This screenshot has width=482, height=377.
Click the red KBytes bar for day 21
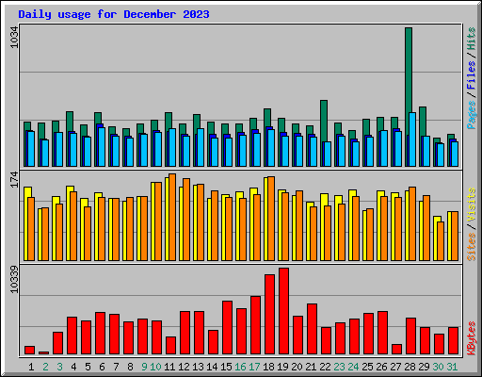tap(312, 329)
